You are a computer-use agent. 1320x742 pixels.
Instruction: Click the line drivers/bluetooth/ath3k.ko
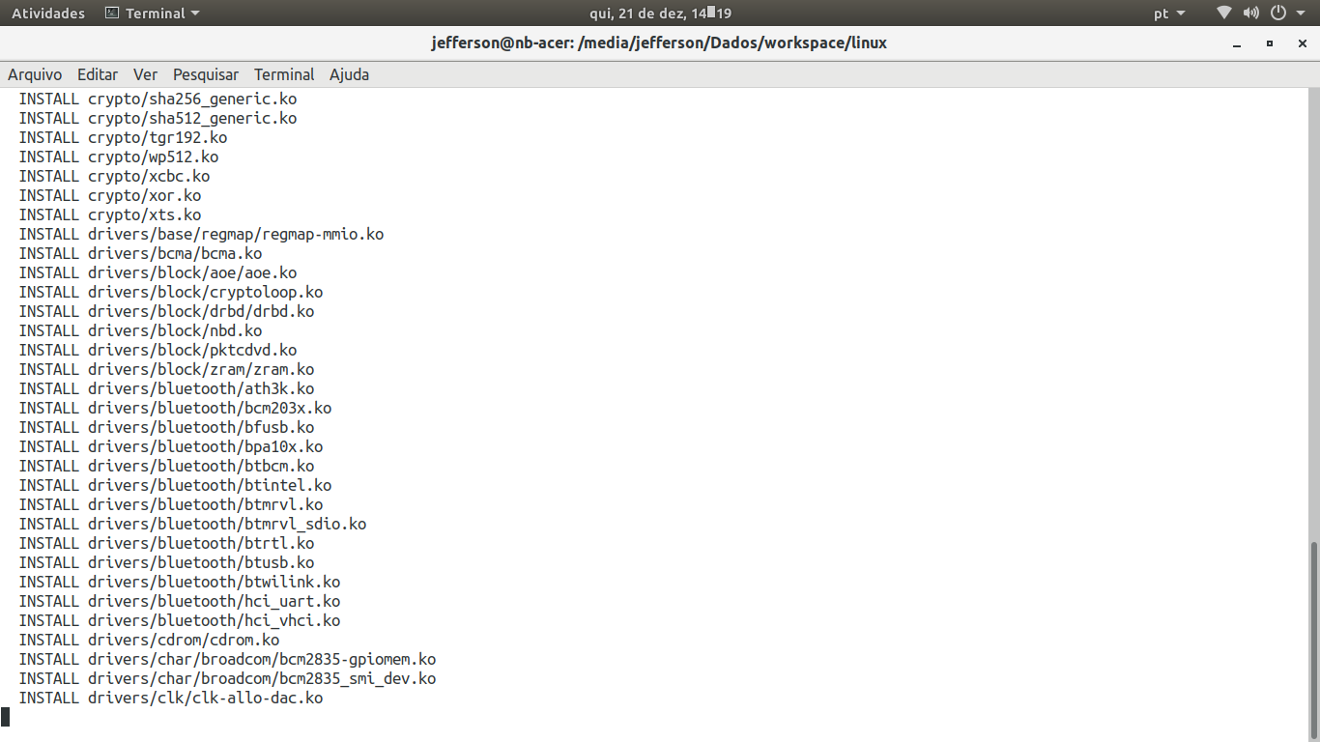pos(166,388)
